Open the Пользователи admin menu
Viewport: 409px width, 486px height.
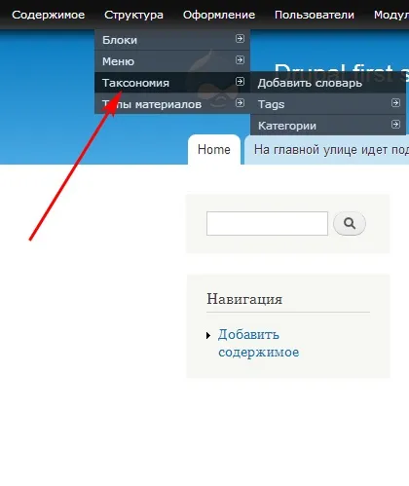coord(315,15)
